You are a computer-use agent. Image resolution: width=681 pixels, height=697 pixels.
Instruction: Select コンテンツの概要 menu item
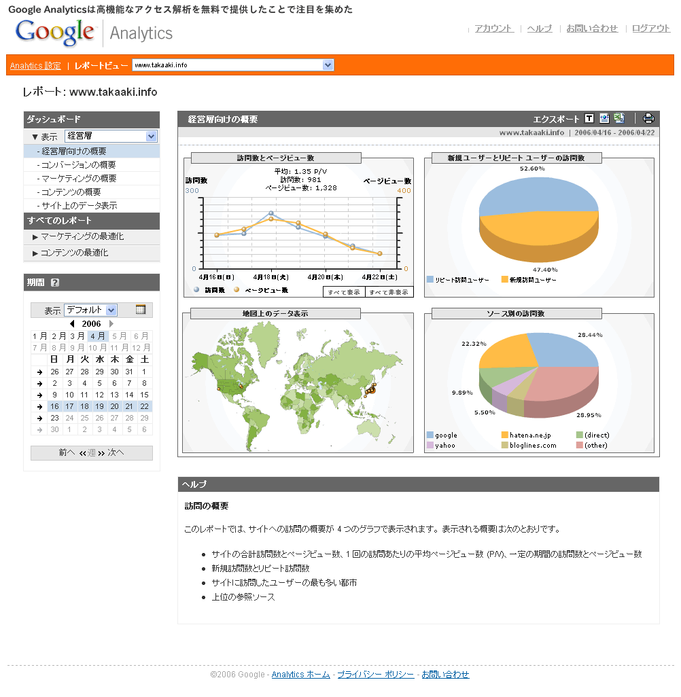click(92, 192)
